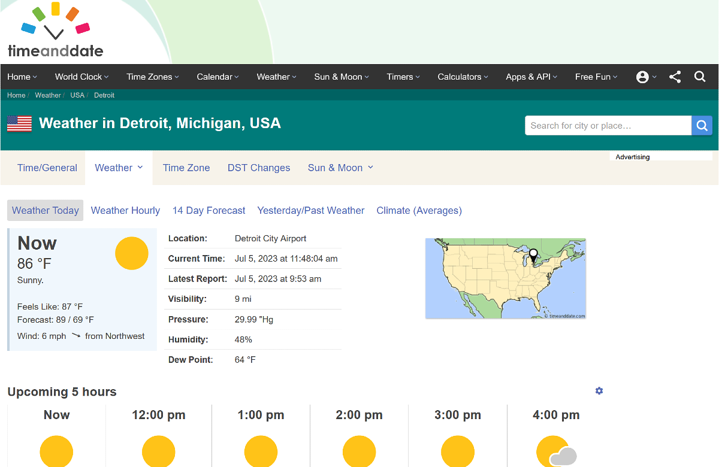Open forecast settings with the gear icon

[599, 390]
